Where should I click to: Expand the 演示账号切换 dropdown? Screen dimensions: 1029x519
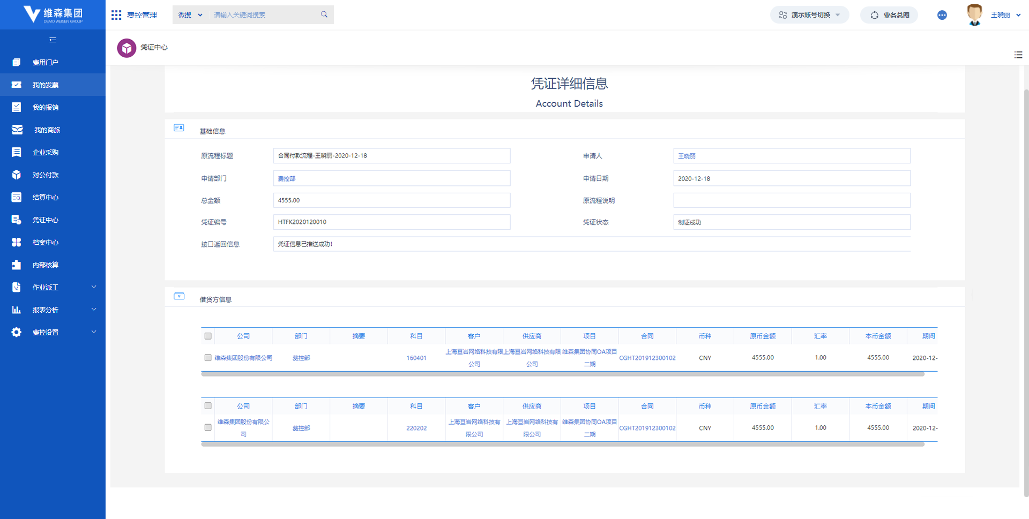pos(809,15)
